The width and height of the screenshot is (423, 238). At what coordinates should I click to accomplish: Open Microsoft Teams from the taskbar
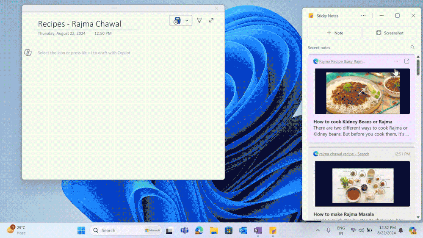(185, 230)
